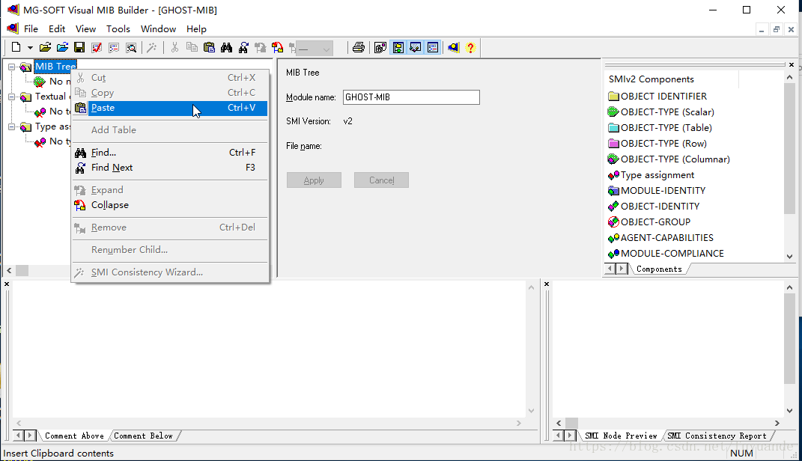The height and width of the screenshot is (461, 802).
Task: Choose Paste from the context menu
Action: tap(170, 108)
